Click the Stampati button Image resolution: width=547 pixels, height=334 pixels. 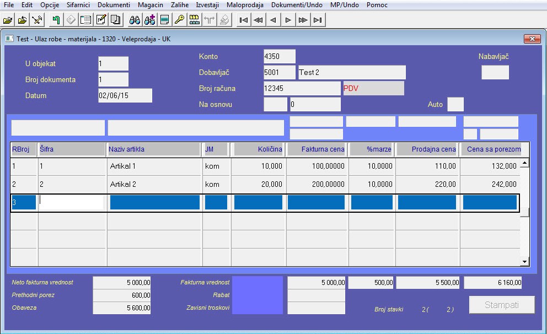pyautogui.click(x=502, y=305)
